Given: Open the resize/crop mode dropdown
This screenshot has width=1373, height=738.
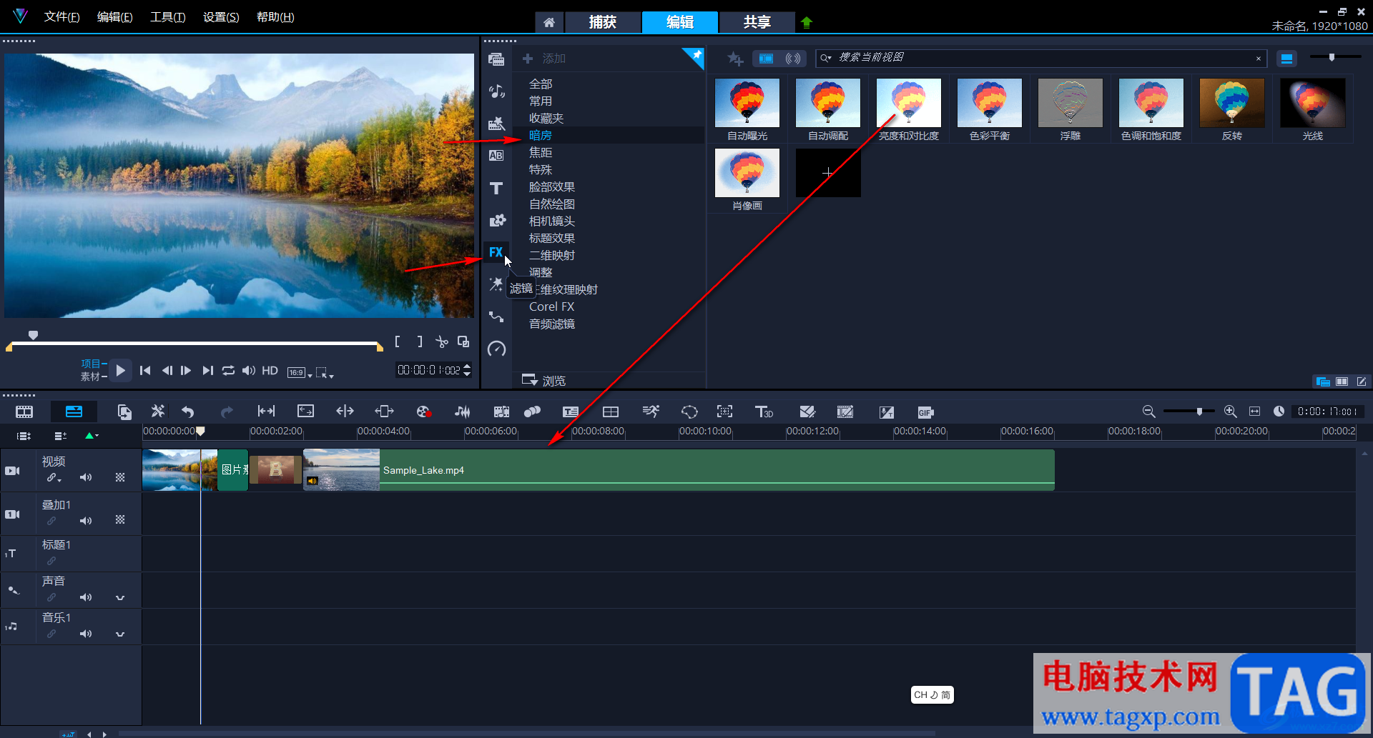Looking at the screenshot, I should pos(325,373).
